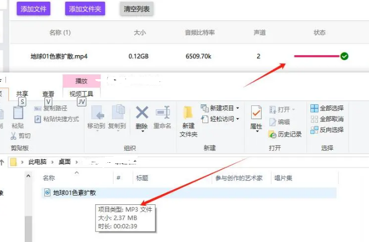Expand the 属性 dropdown arrow
The width and height of the screenshot is (369, 242).
point(257,131)
